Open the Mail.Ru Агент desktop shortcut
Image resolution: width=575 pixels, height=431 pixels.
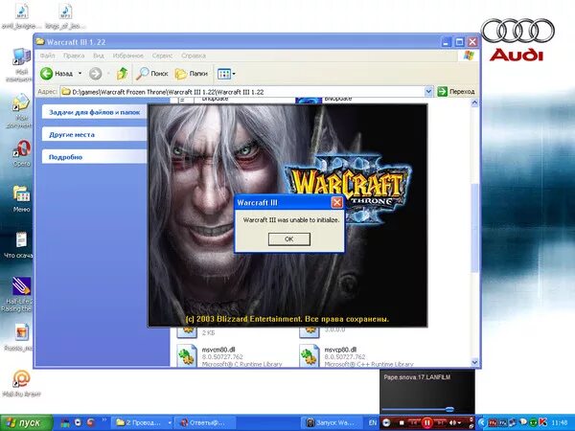coord(21,383)
